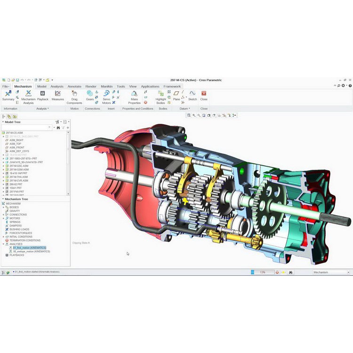Viewport: 353px width, 353px height.
Task: Open the Analysis group dropdown in ribbon
Action: [x=42, y=109]
